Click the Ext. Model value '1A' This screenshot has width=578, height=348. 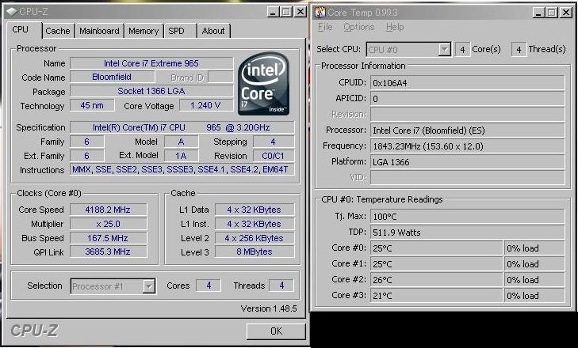(x=181, y=156)
